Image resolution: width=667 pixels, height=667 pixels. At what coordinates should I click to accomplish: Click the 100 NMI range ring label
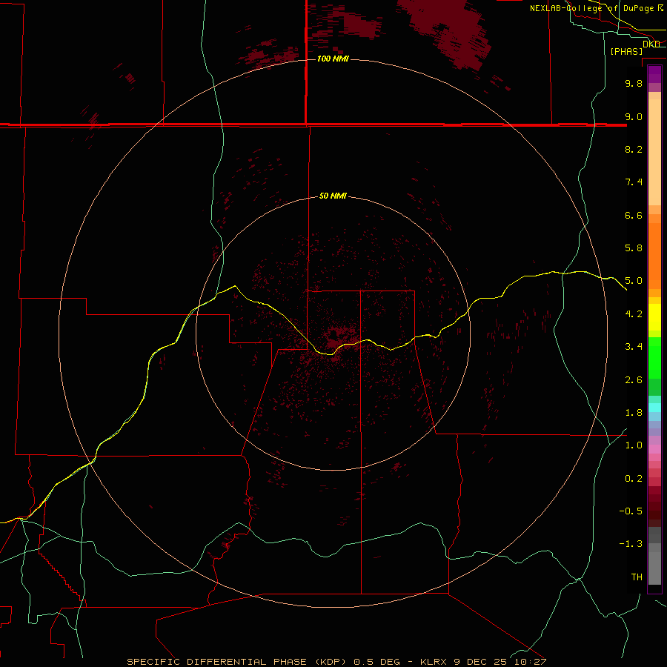tap(333, 59)
